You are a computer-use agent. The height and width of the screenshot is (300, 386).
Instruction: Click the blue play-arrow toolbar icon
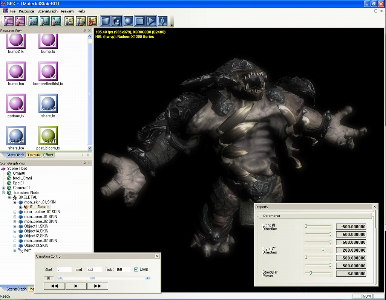pyautogui.click(x=151, y=21)
